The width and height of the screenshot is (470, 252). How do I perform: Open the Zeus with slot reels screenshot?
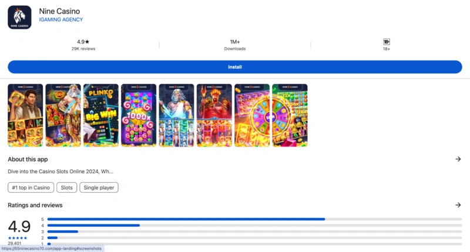63,115
